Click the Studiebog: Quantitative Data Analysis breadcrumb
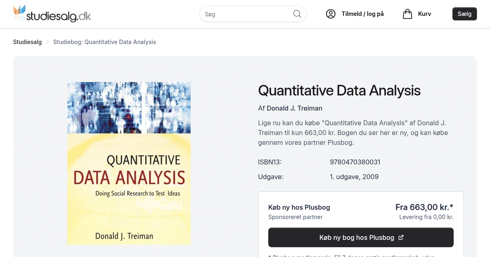The height and width of the screenshot is (257, 490). coord(105,42)
